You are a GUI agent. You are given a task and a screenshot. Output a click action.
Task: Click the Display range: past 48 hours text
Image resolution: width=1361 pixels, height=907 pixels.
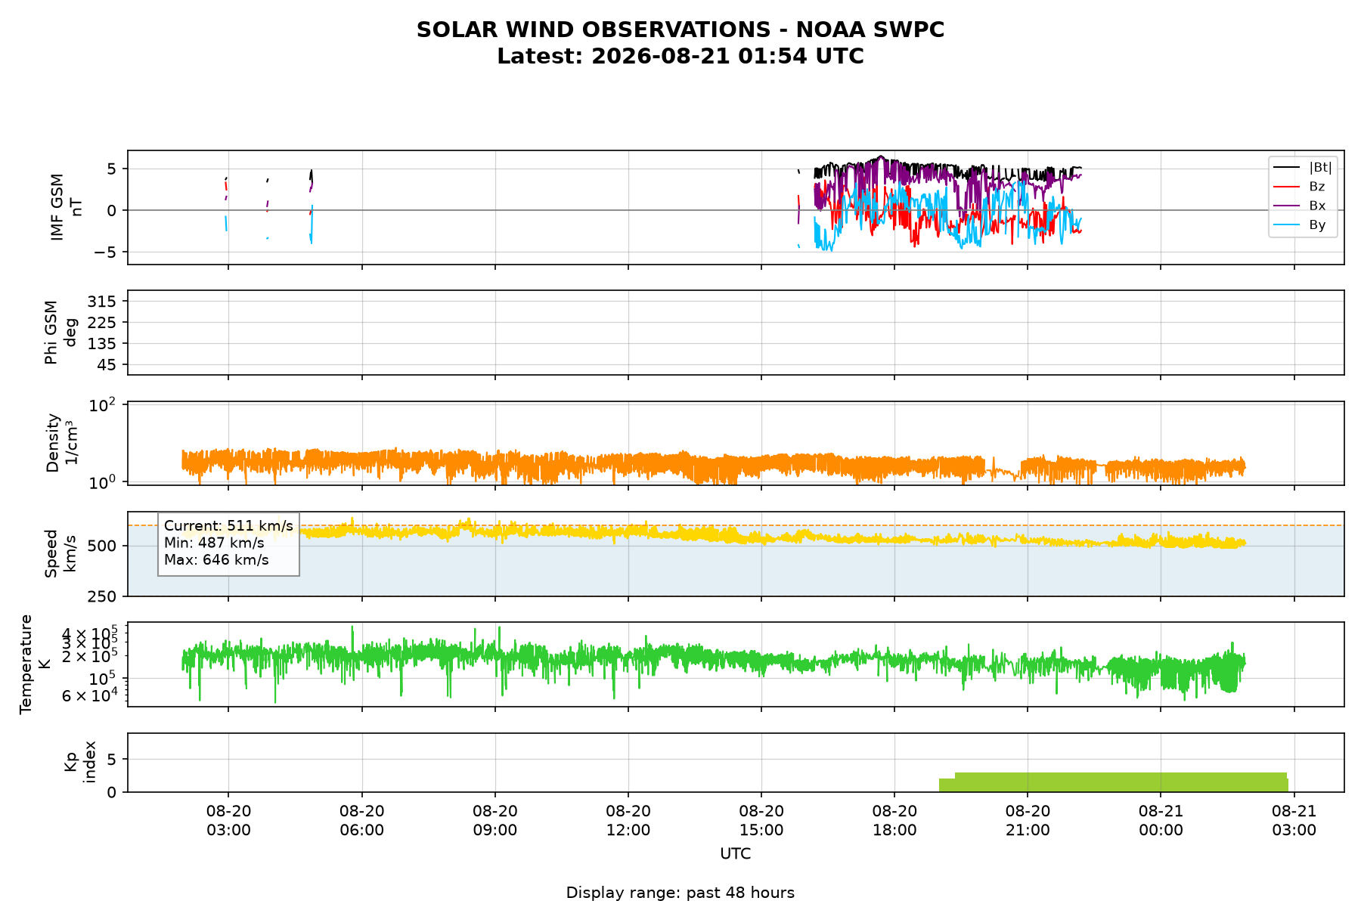pos(680,893)
